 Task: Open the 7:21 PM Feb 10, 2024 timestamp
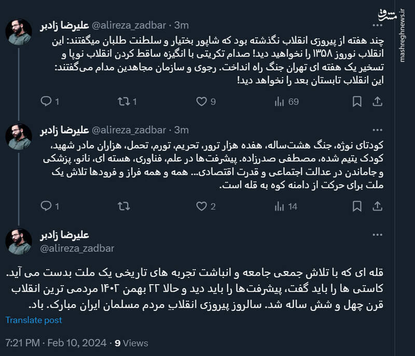[x=56, y=343]
